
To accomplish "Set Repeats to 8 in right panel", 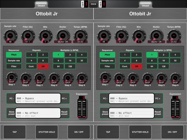I will (137, 61).
